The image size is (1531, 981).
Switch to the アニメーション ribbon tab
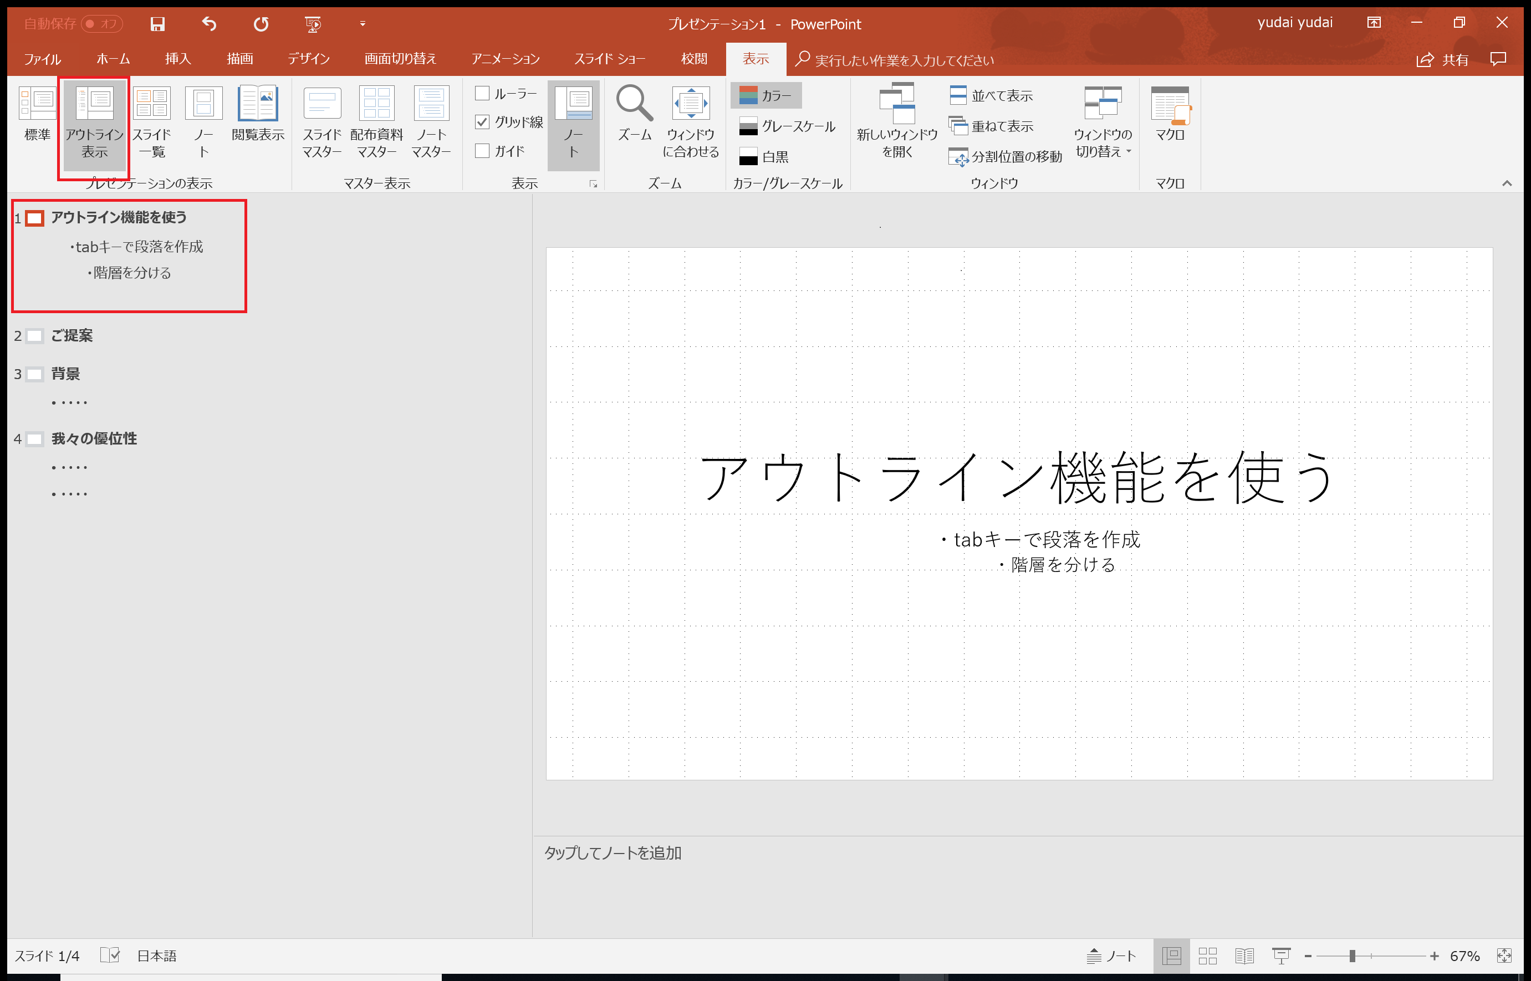pos(506,59)
